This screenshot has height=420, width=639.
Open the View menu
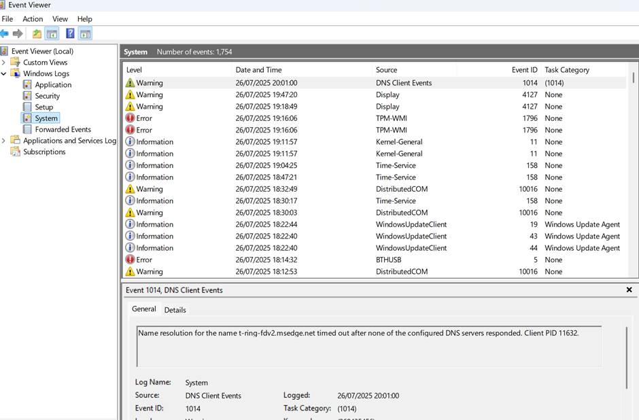(x=60, y=19)
